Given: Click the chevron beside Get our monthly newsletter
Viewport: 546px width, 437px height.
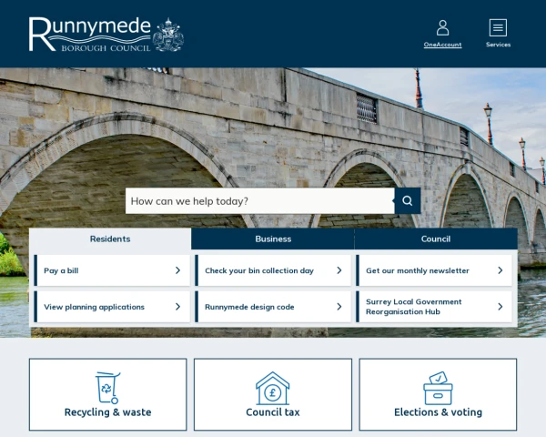Looking at the screenshot, I should click(500, 270).
